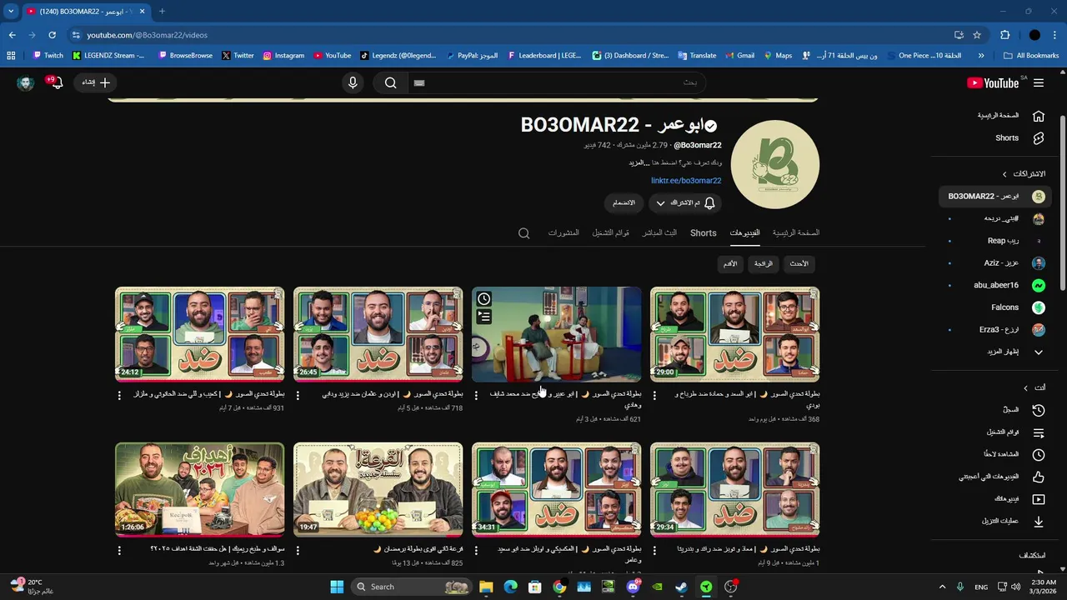
Task: Search within channel using magnifier icon
Action: tap(523, 233)
